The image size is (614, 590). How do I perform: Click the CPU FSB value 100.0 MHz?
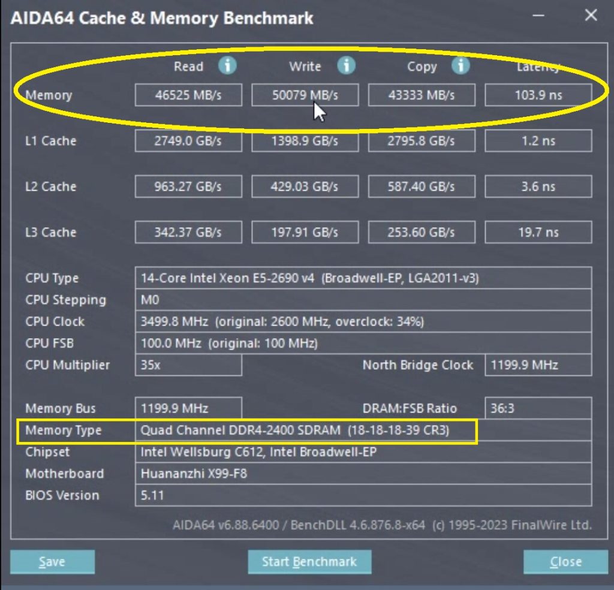pyautogui.click(x=363, y=344)
